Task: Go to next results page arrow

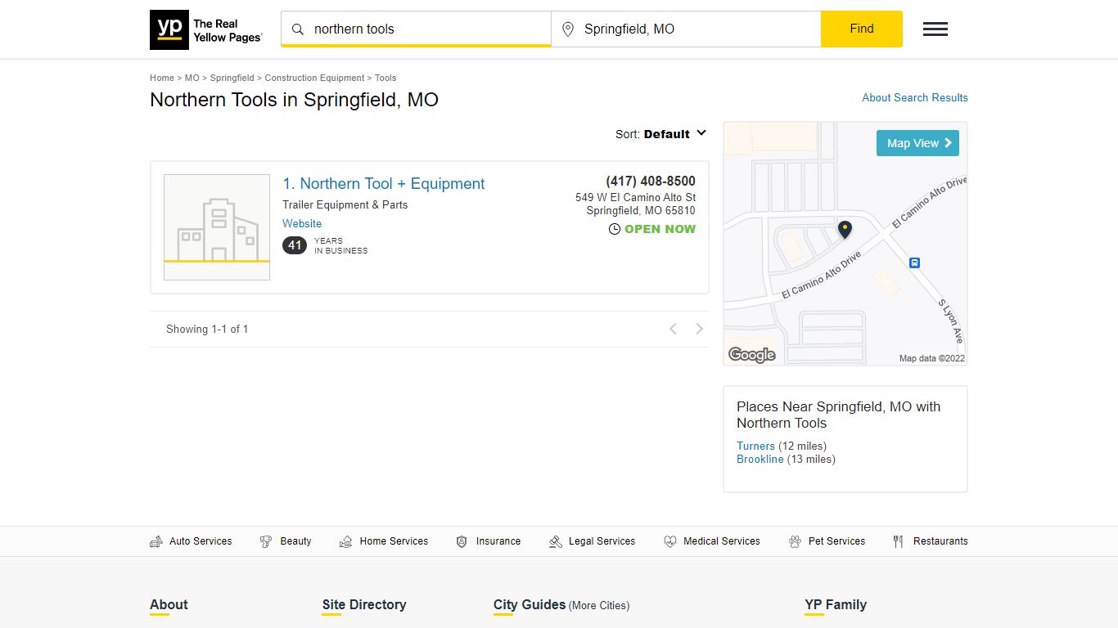Action: [x=699, y=329]
